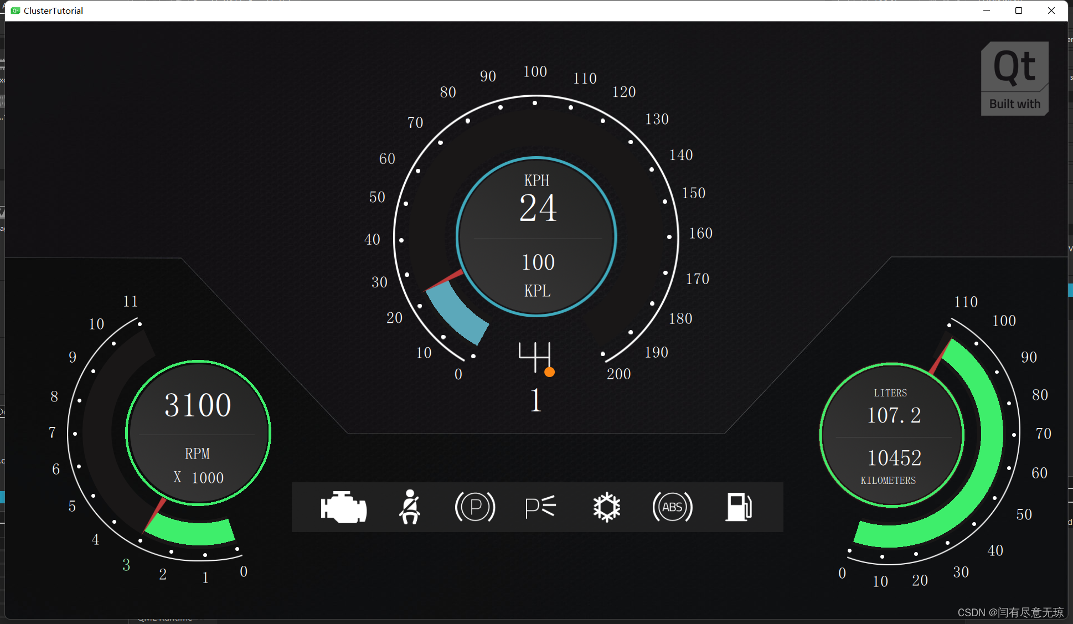Click the headlight beam indicator icon
This screenshot has width=1073, height=624.
tap(540, 507)
